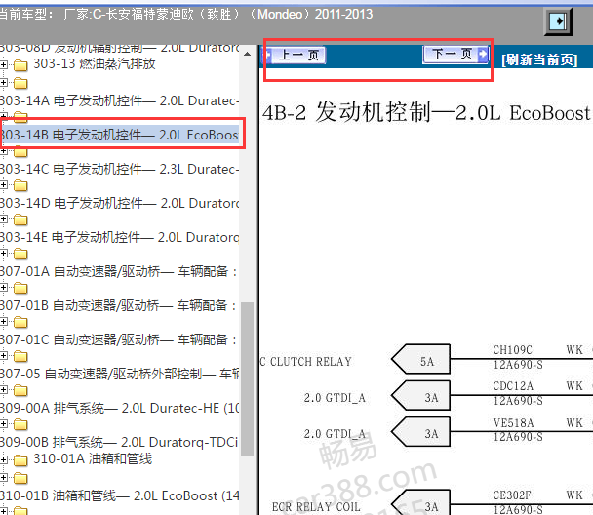The height and width of the screenshot is (515, 593).
Task: Click the arrow icon button beside the vehicle header
Action: (x=558, y=21)
